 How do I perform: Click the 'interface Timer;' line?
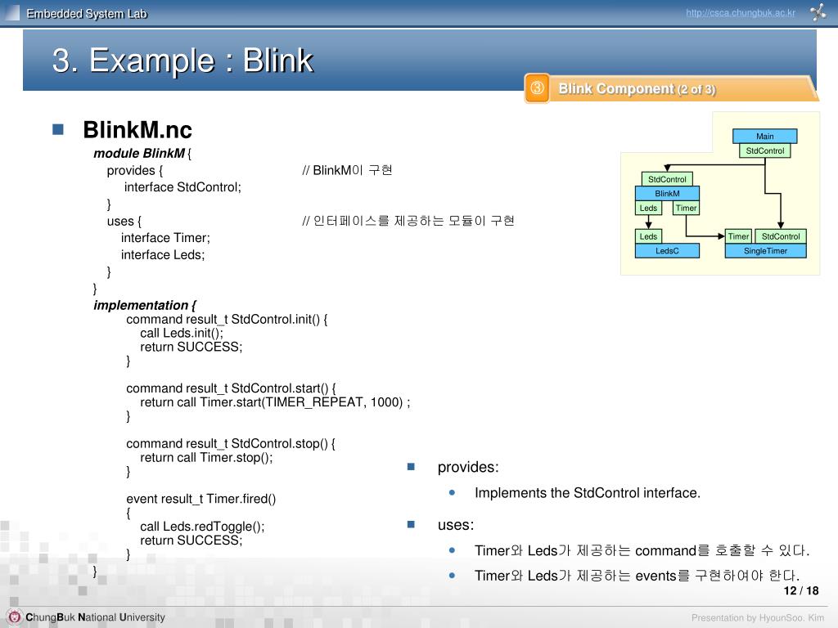point(165,238)
